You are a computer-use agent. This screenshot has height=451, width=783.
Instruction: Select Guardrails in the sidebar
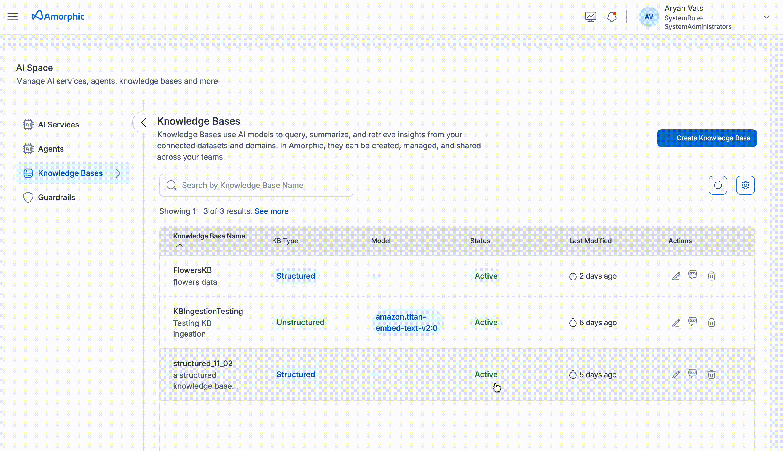click(56, 197)
